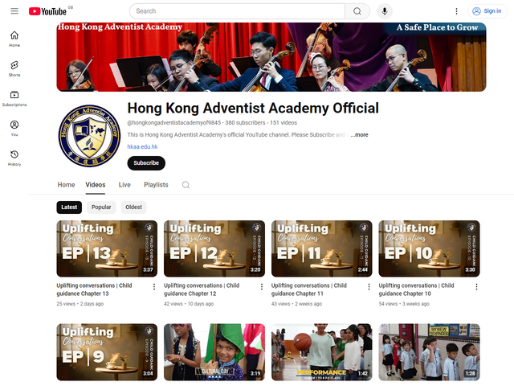Activate voice search microphone
The image size is (514, 386).
[x=385, y=11]
